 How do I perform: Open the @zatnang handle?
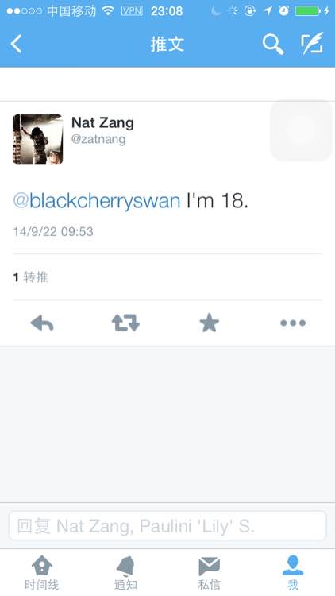pos(98,139)
